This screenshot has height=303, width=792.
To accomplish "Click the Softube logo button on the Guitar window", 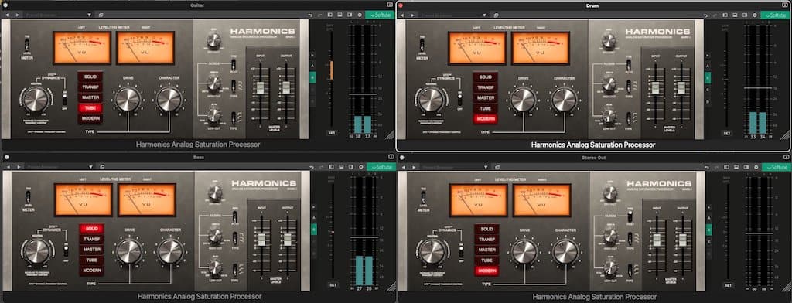I will tap(381, 15).
